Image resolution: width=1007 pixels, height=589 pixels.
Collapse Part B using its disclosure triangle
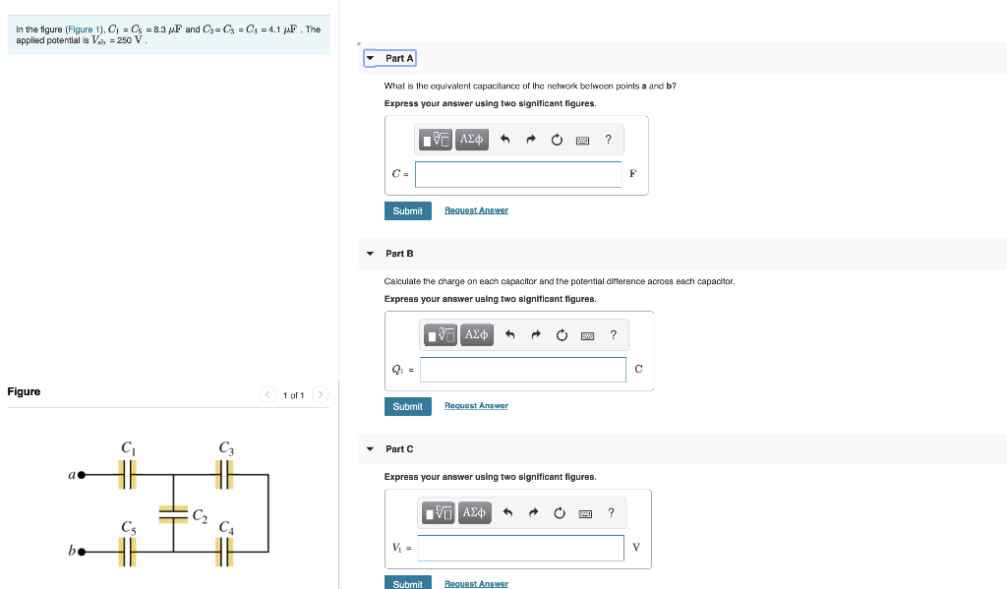(370, 253)
